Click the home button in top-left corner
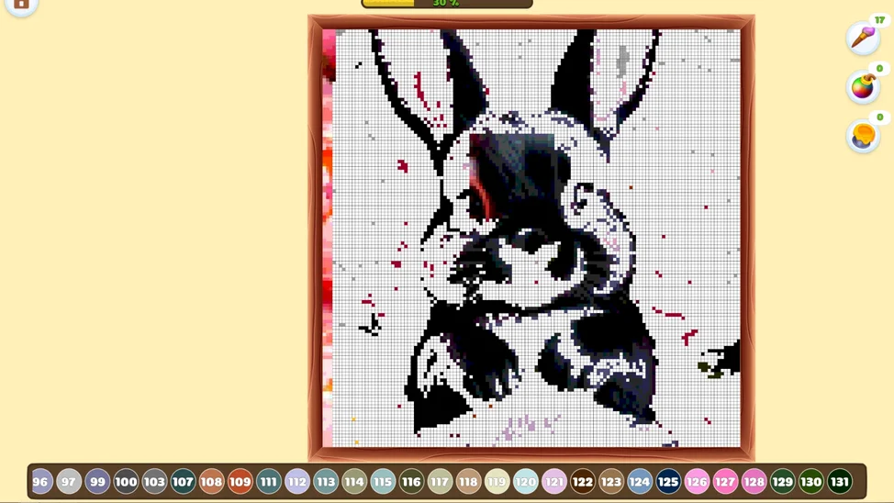Screen dimensions: 894x503 point(21,6)
